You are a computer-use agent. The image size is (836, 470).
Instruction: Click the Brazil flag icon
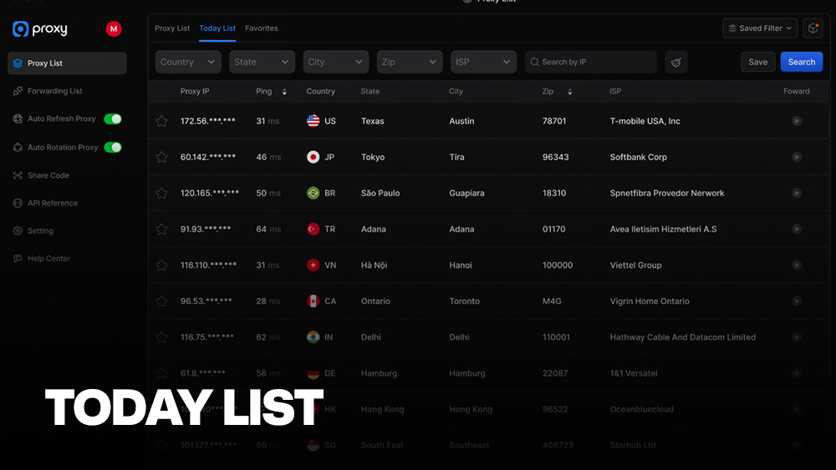tap(313, 193)
